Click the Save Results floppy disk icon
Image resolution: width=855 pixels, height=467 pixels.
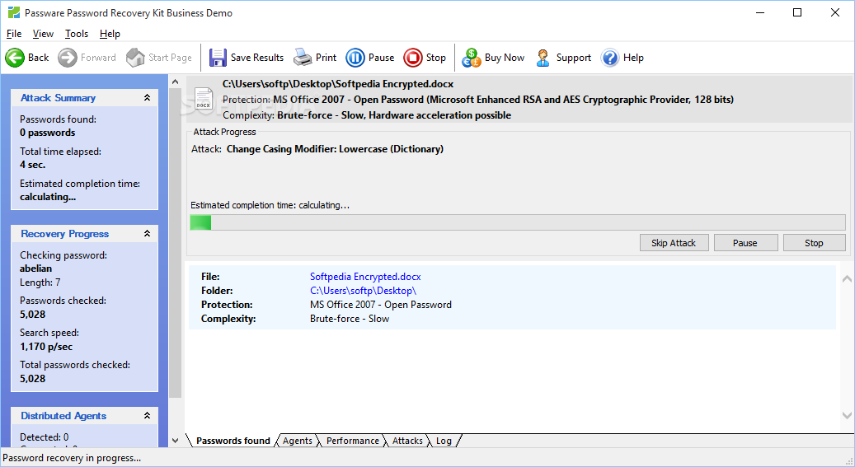pos(218,57)
